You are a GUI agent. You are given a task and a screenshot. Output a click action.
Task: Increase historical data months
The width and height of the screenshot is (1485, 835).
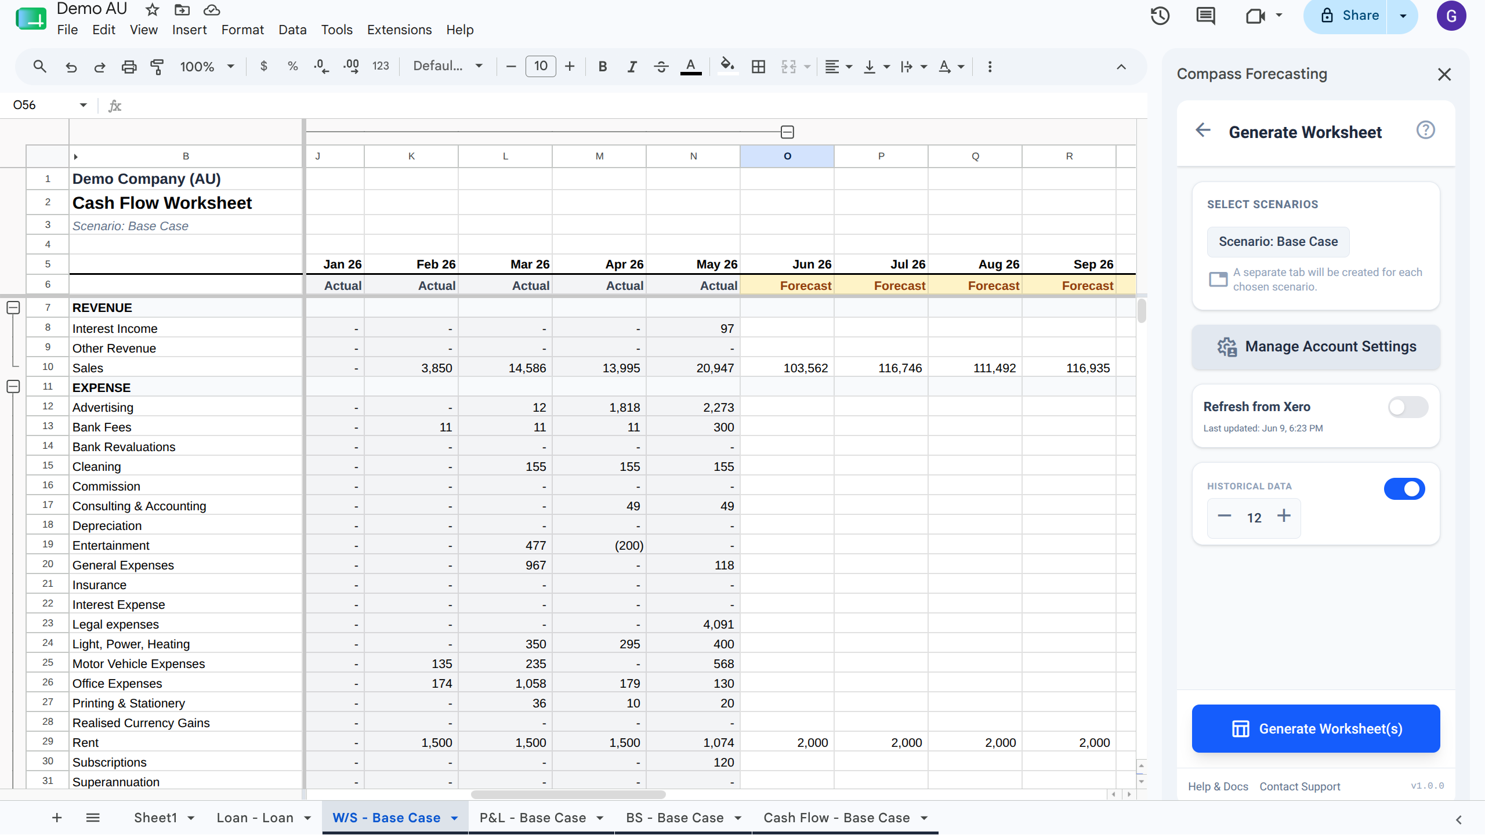coord(1284,516)
